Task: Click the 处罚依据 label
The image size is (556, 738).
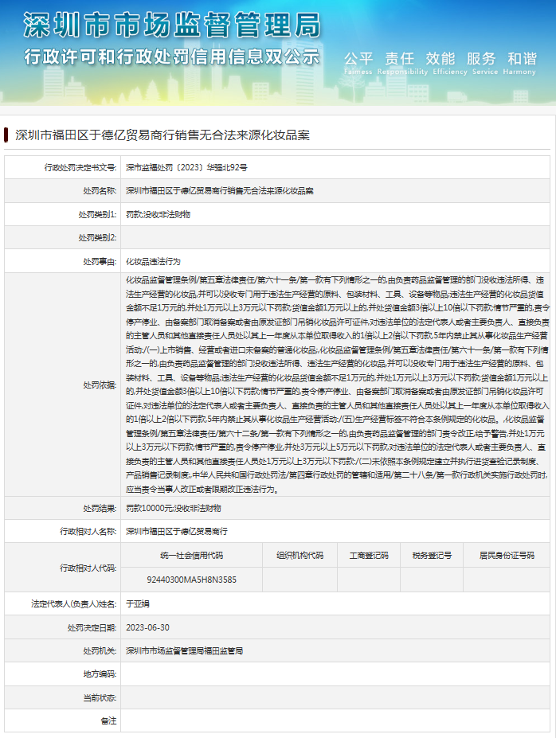Action: coord(100,385)
